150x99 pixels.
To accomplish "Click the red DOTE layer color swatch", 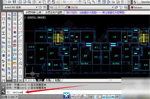I will coord(69,7).
